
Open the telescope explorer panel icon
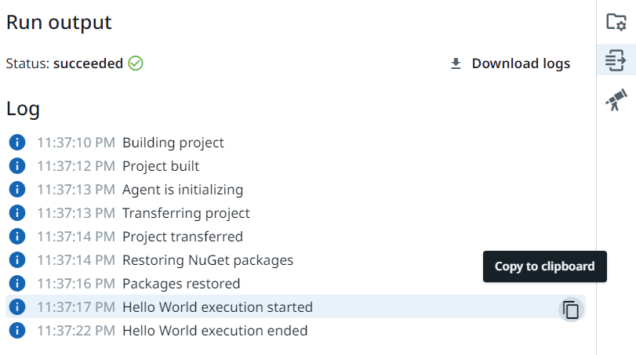pyautogui.click(x=616, y=100)
